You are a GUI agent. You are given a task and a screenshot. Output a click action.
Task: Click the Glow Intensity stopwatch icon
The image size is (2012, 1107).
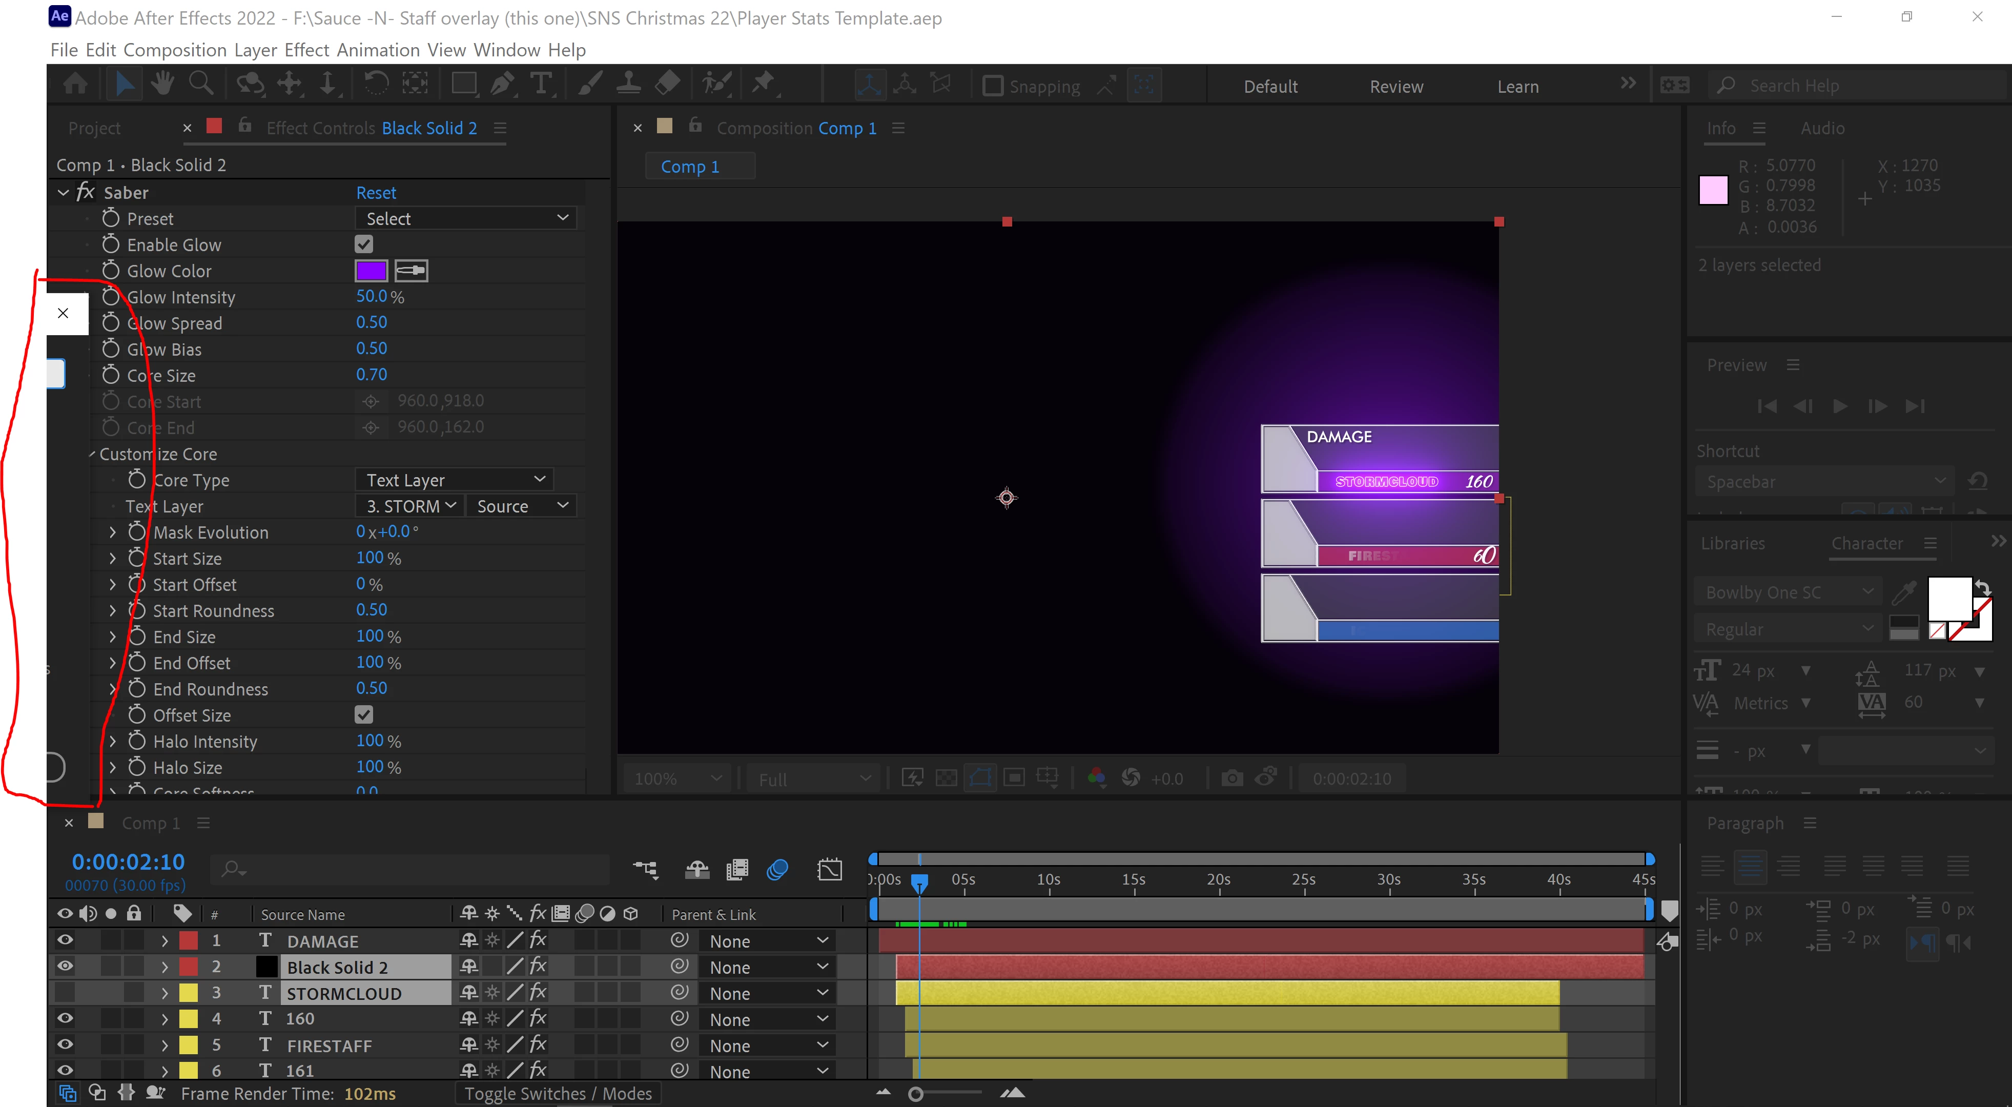pyautogui.click(x=111, y=297)
